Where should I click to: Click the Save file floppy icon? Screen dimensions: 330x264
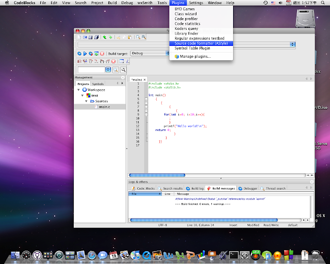pos(91,37)
